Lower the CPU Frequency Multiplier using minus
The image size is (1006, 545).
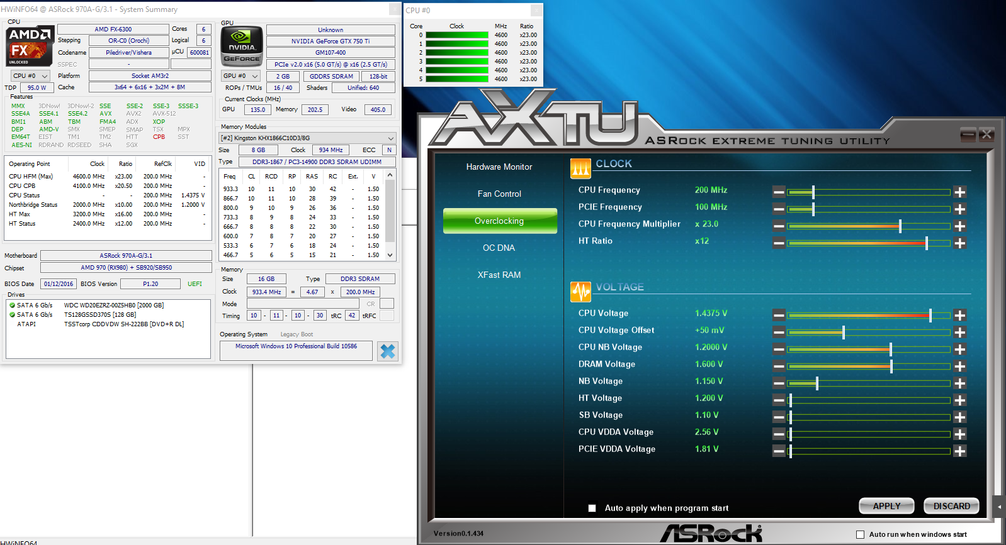779,226
